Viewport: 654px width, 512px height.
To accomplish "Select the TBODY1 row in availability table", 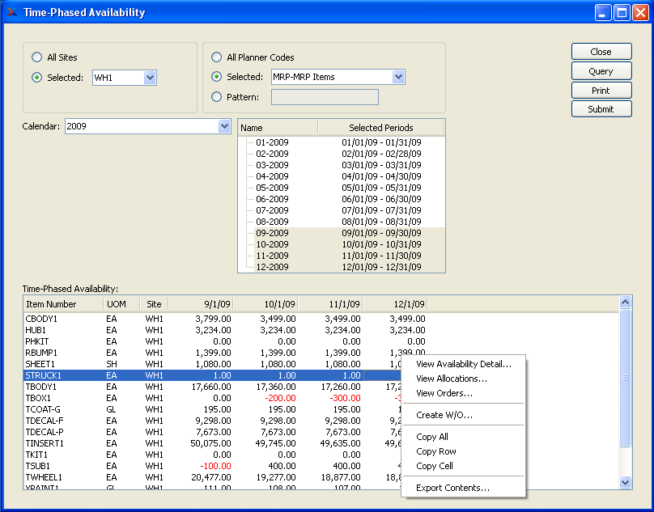I will coord(41,387).
